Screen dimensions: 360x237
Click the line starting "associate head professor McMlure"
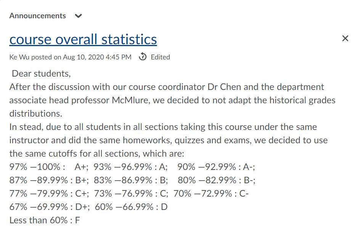click(x=172, y=101)
